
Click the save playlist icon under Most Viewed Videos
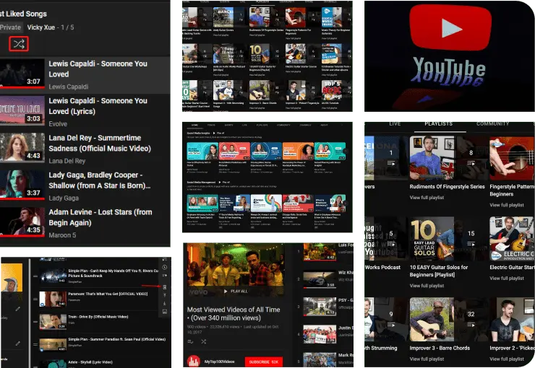tap(190, 341)
